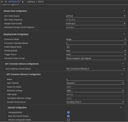Viewport: 128px width, 122px height.
Task: Click the ADC12 breadcrumb item
Action: click(41, 2)
